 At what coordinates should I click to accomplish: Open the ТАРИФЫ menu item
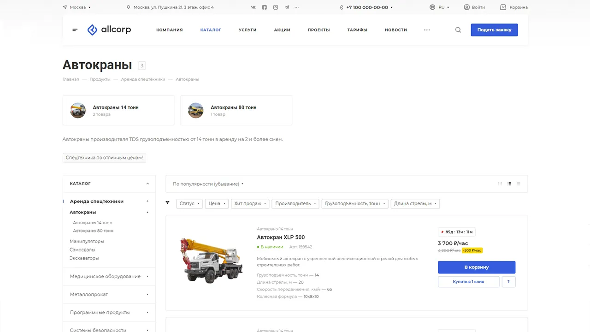pyautogui.click(x=357, y=30)
